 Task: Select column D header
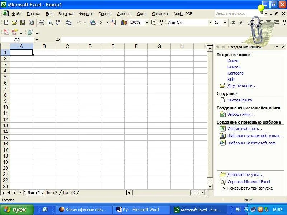coord(90,47)
